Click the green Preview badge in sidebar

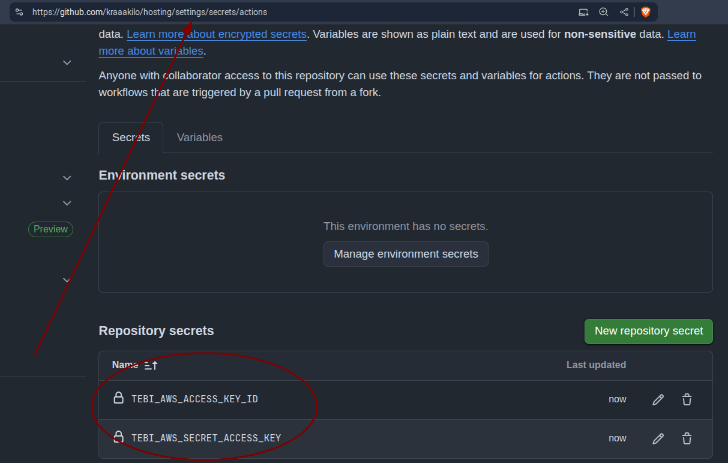(50, 229)
